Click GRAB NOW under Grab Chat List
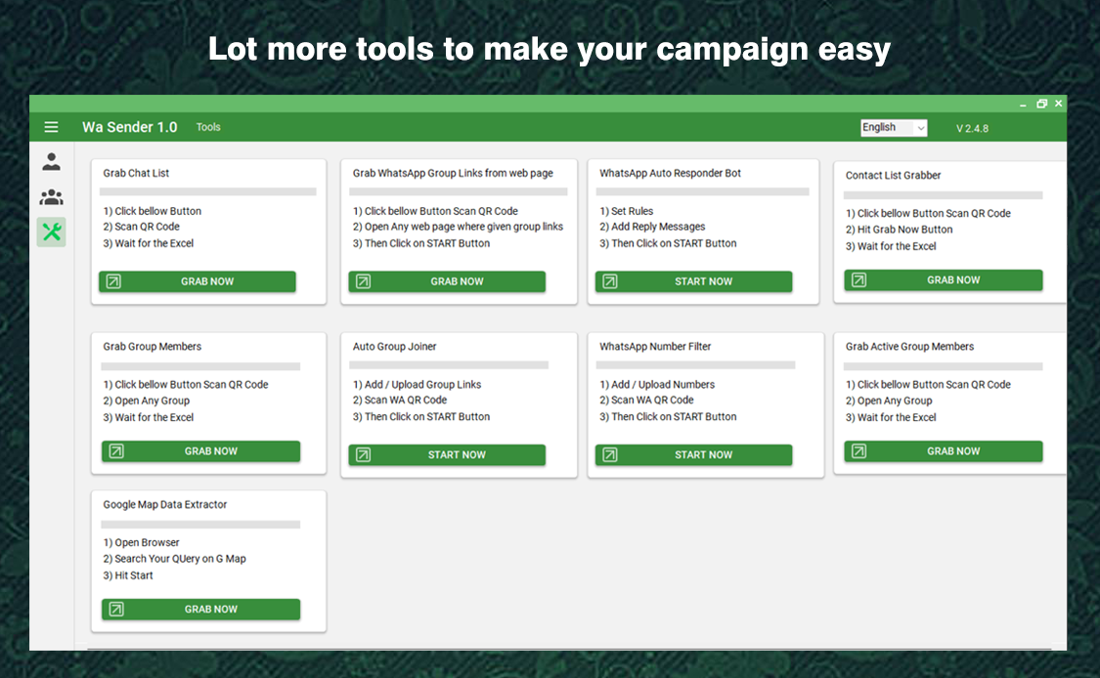The width and height of the screenshot is (1100, 678). click(198, 281)
